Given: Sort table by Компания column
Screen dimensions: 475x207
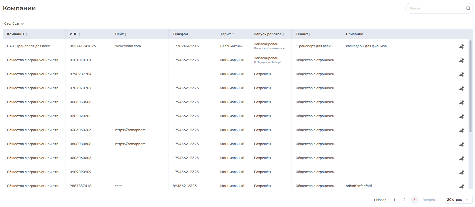Looking at the screenshot, I should [26, 34].
